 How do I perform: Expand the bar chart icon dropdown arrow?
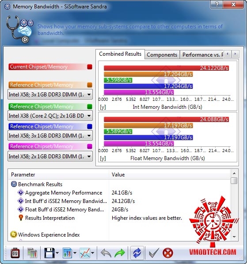(x=75, y=253)
